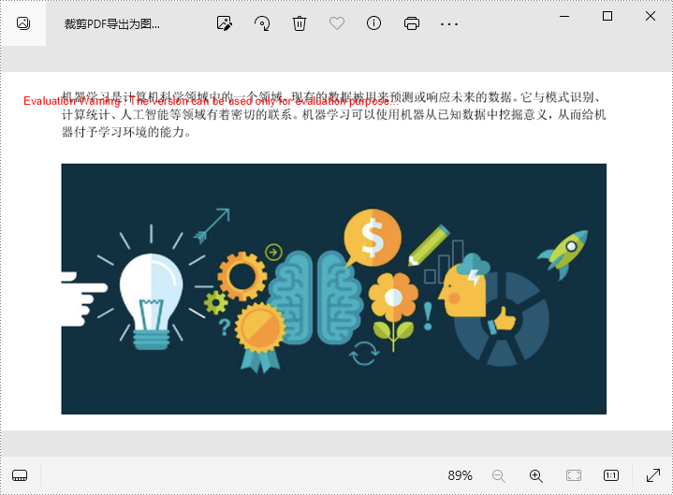Toggle the filmstrip at bottom left
Viewport: 673px width, 495px height.
coord(20,475)
